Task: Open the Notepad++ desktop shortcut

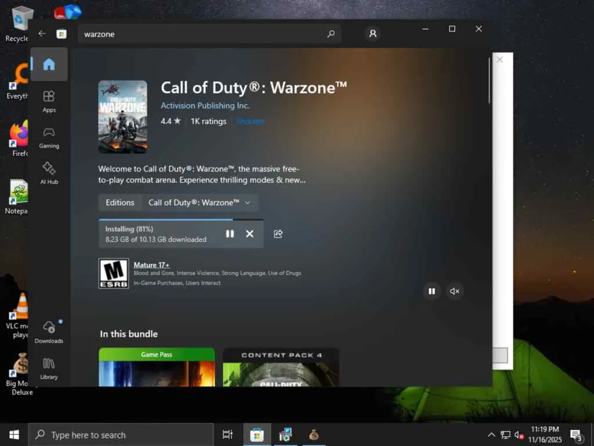Action: [x=17, y=196]
